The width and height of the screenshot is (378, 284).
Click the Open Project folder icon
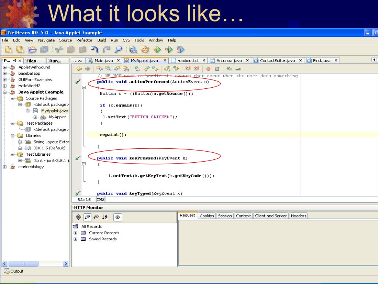click(x=32, y=50)
